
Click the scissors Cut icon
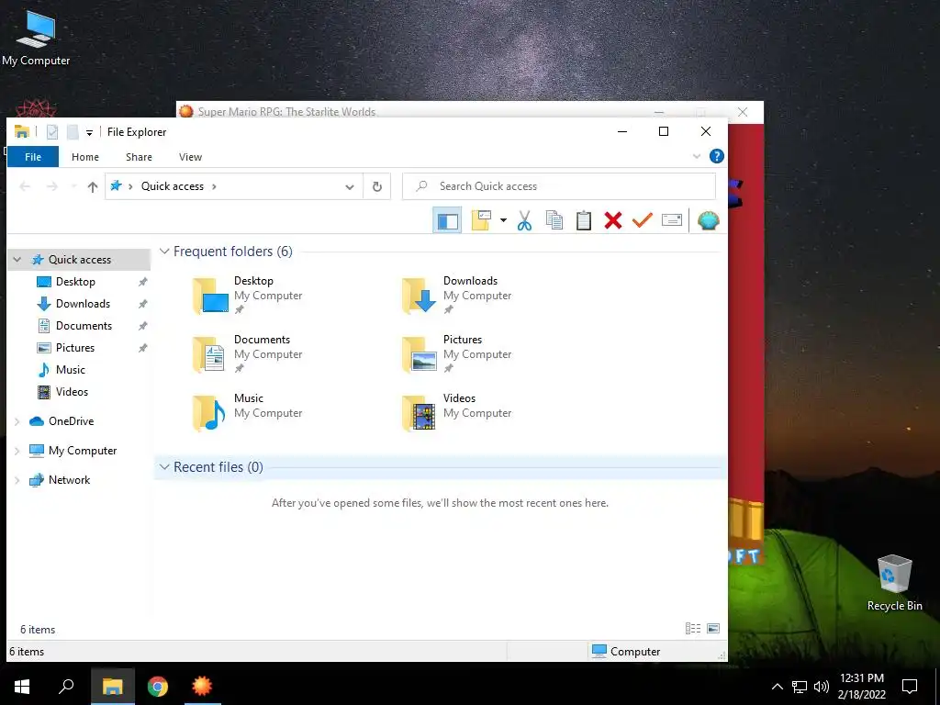[x=524, y=220]
